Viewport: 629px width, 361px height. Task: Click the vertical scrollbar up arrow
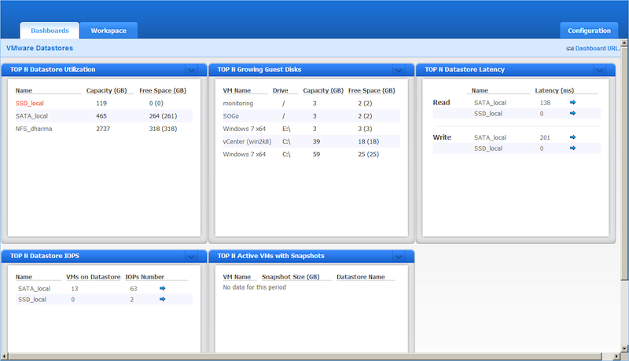624,42
